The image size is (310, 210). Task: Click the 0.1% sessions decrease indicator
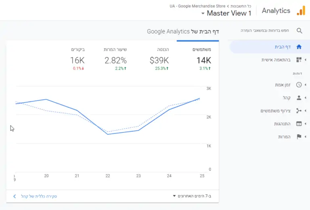pyautogui.click(x=78, y=68)
